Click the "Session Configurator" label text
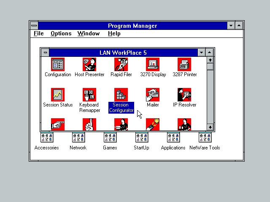The width and height of the screenshot is (270, 202). tap(121, 108)
